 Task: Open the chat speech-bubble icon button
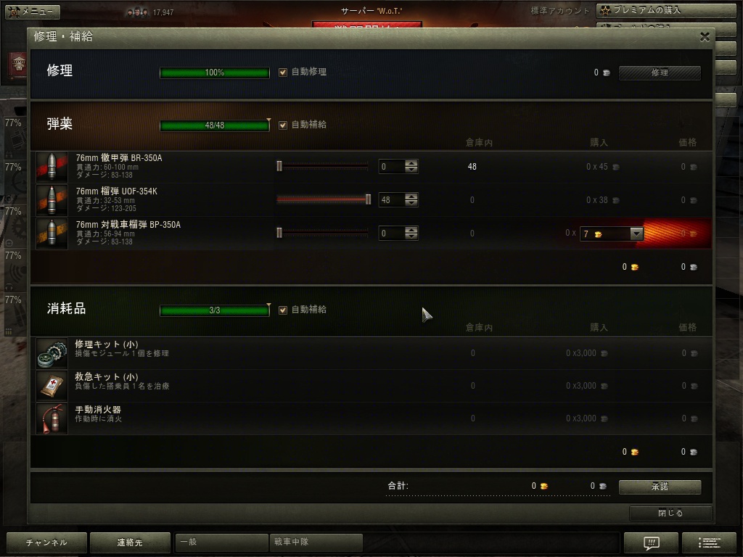[651, 542]
